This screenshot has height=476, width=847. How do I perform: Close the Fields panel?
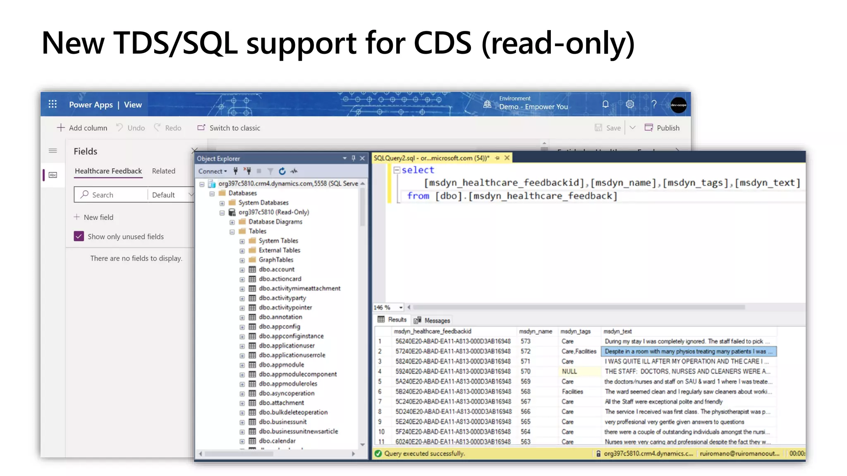(x=194, y=150)
